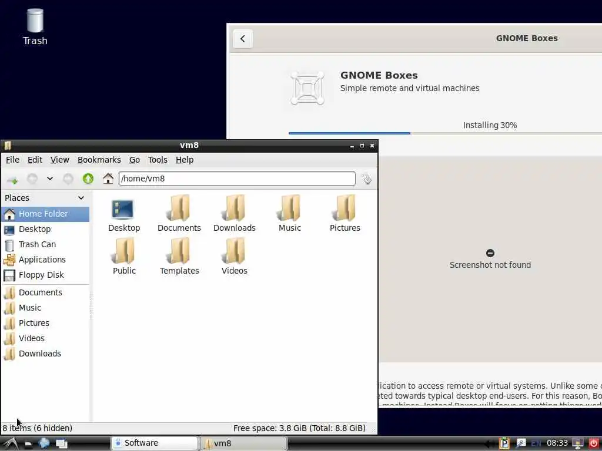The width and height of the screenshot is (602, 451).
Task: Go back to the previous folder
Action: coord(32,179)
